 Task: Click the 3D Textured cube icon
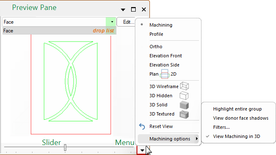[184, 114]
